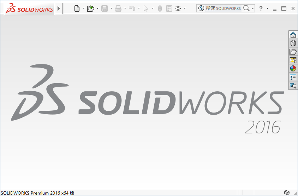298x196 pixels.
Task: Open the Help question mark menu
Action: [x=261, y=8]
